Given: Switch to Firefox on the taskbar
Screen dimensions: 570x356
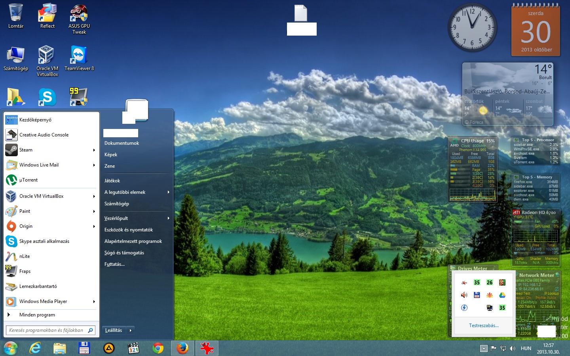Looking at the screenshot, I should pyautogui.click(x=182, y=348).
